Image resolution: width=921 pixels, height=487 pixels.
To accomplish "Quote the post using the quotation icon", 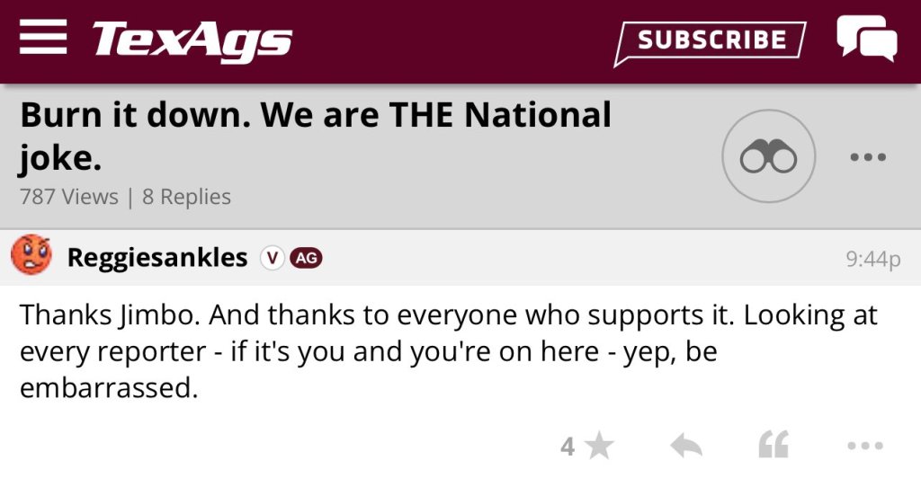I will pos(773,445).
